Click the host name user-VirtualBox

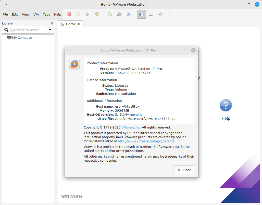click(127, 106)
